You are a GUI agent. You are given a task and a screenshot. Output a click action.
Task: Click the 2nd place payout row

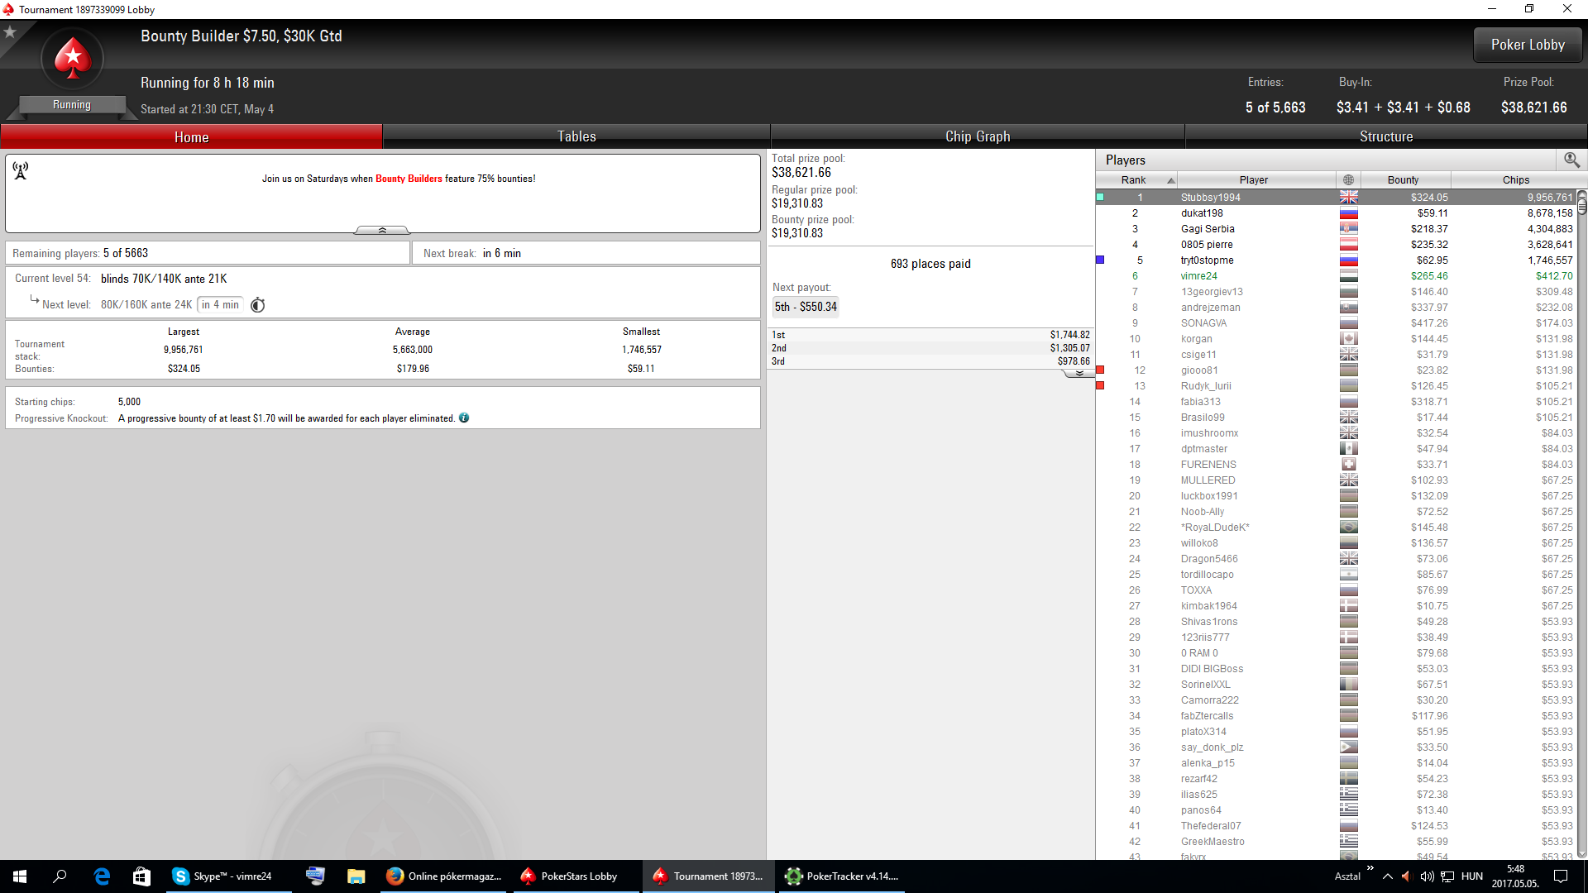point(930,348)
